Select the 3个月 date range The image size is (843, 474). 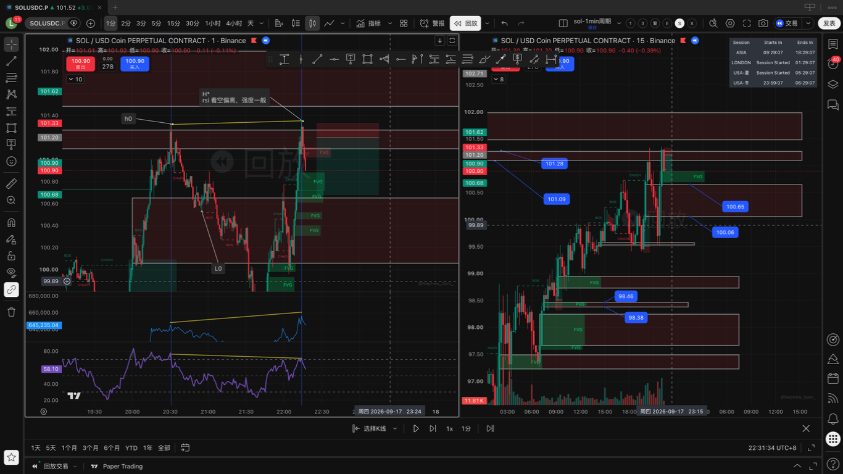tap(91, 448)
